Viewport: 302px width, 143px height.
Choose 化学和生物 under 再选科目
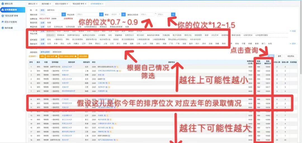click(x=58, y=27)
